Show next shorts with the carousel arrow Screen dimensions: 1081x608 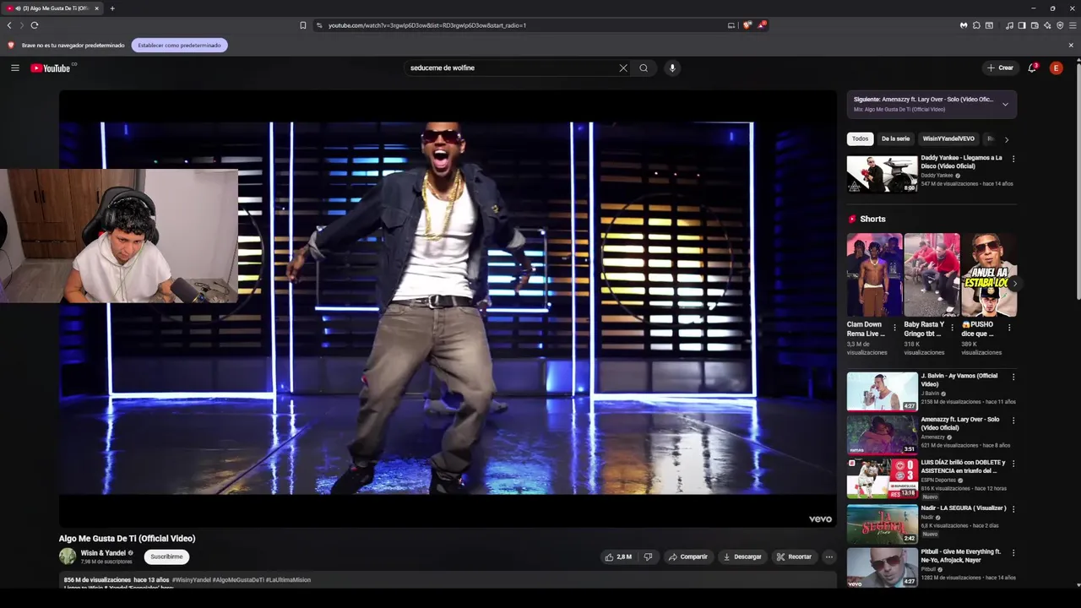1014,284
